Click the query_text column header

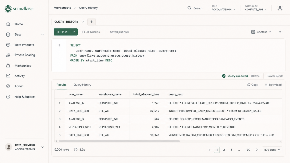tap(176, 94)
